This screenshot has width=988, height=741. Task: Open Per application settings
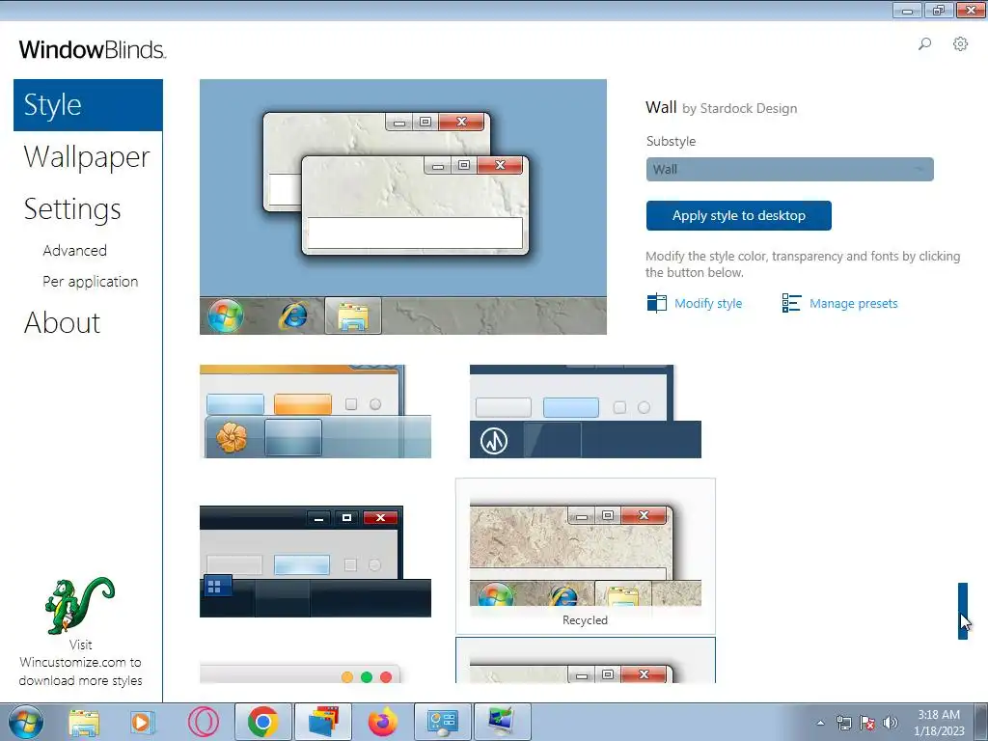[x=90, y=282]
